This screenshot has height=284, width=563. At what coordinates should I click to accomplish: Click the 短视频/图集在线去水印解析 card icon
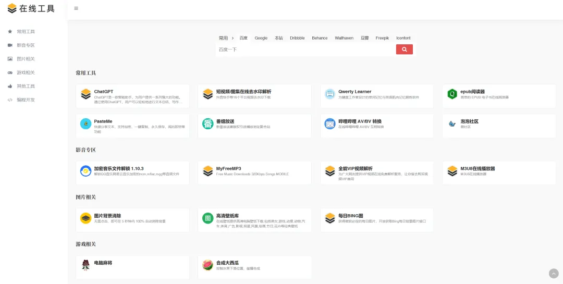pyautogui.click(x=208, y=94)
